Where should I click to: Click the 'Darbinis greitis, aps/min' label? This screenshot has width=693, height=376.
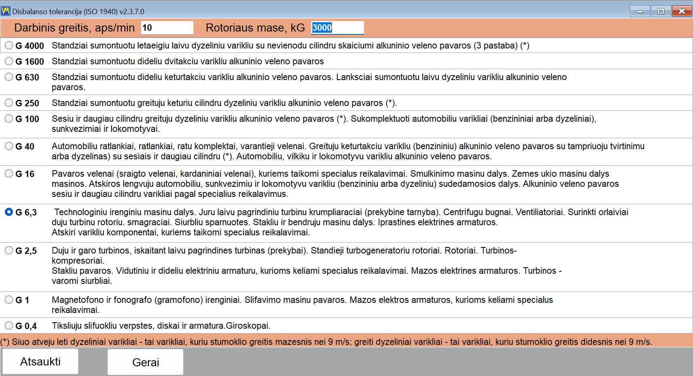click(74, 28)
